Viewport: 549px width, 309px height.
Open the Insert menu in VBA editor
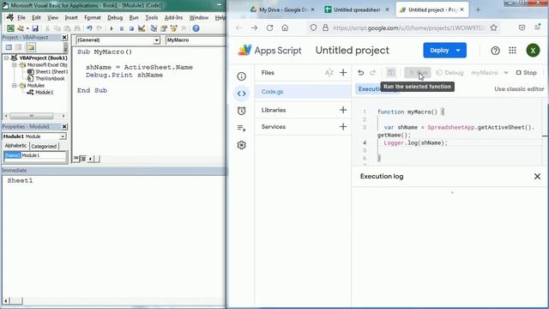71,17
